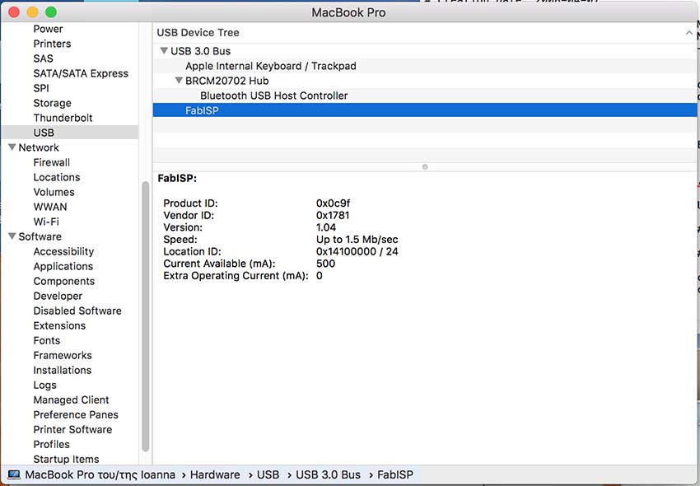Image resolution: width=700 pixels, height=486 pixels.
Task: Select Wi-Fi under Network
Action: point(46,222)
